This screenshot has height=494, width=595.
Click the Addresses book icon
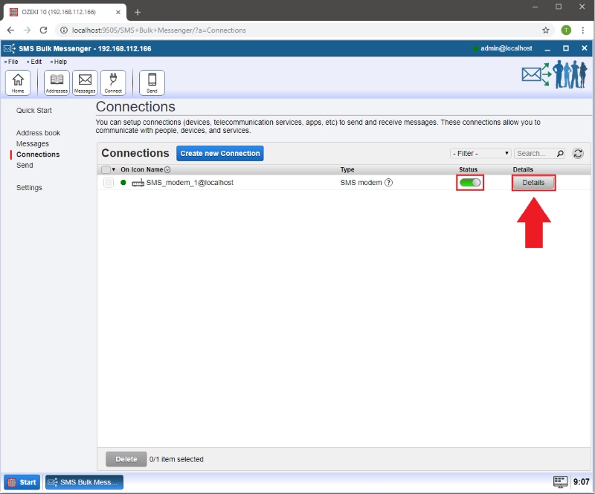57,82
